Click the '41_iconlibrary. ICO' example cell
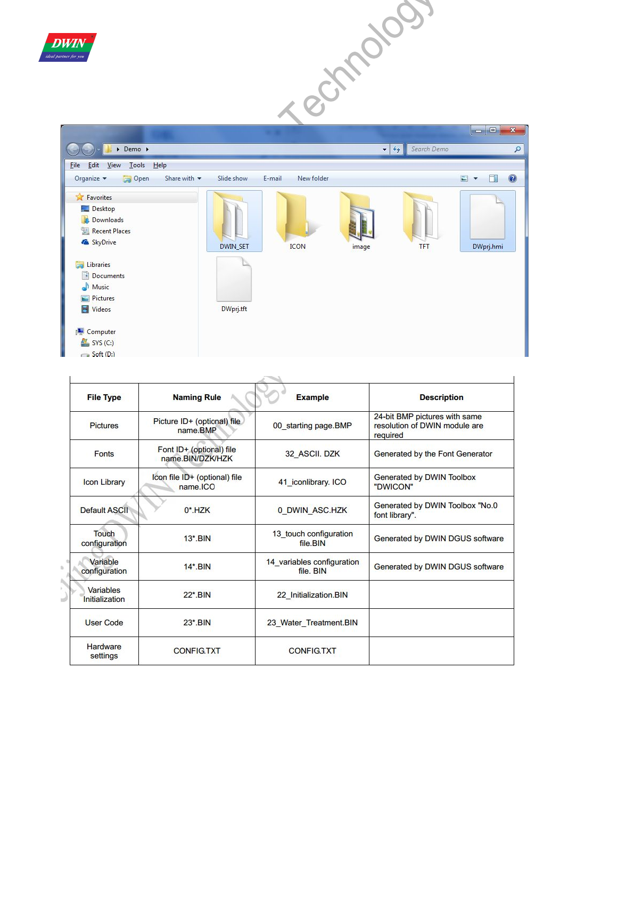 coord(312,482)
